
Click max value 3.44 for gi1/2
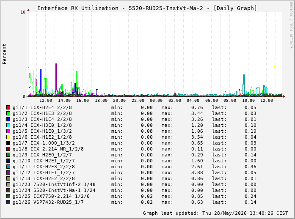[x=197, y=113]
